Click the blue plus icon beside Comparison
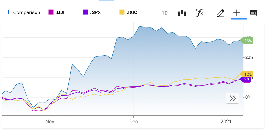Screen dimensions: 267x131 (9, 12)
